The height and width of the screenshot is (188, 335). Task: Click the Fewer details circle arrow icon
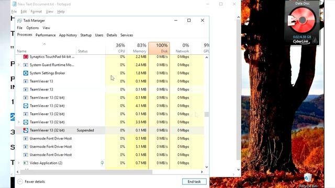[20, 182]
